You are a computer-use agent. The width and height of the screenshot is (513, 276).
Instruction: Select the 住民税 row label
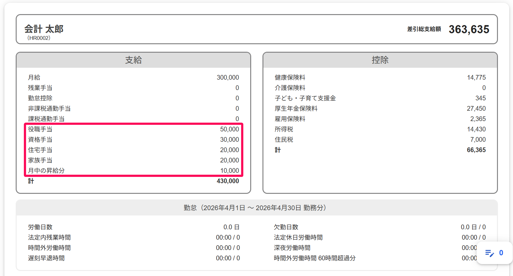pyautogui.click(x=284, y=140)
